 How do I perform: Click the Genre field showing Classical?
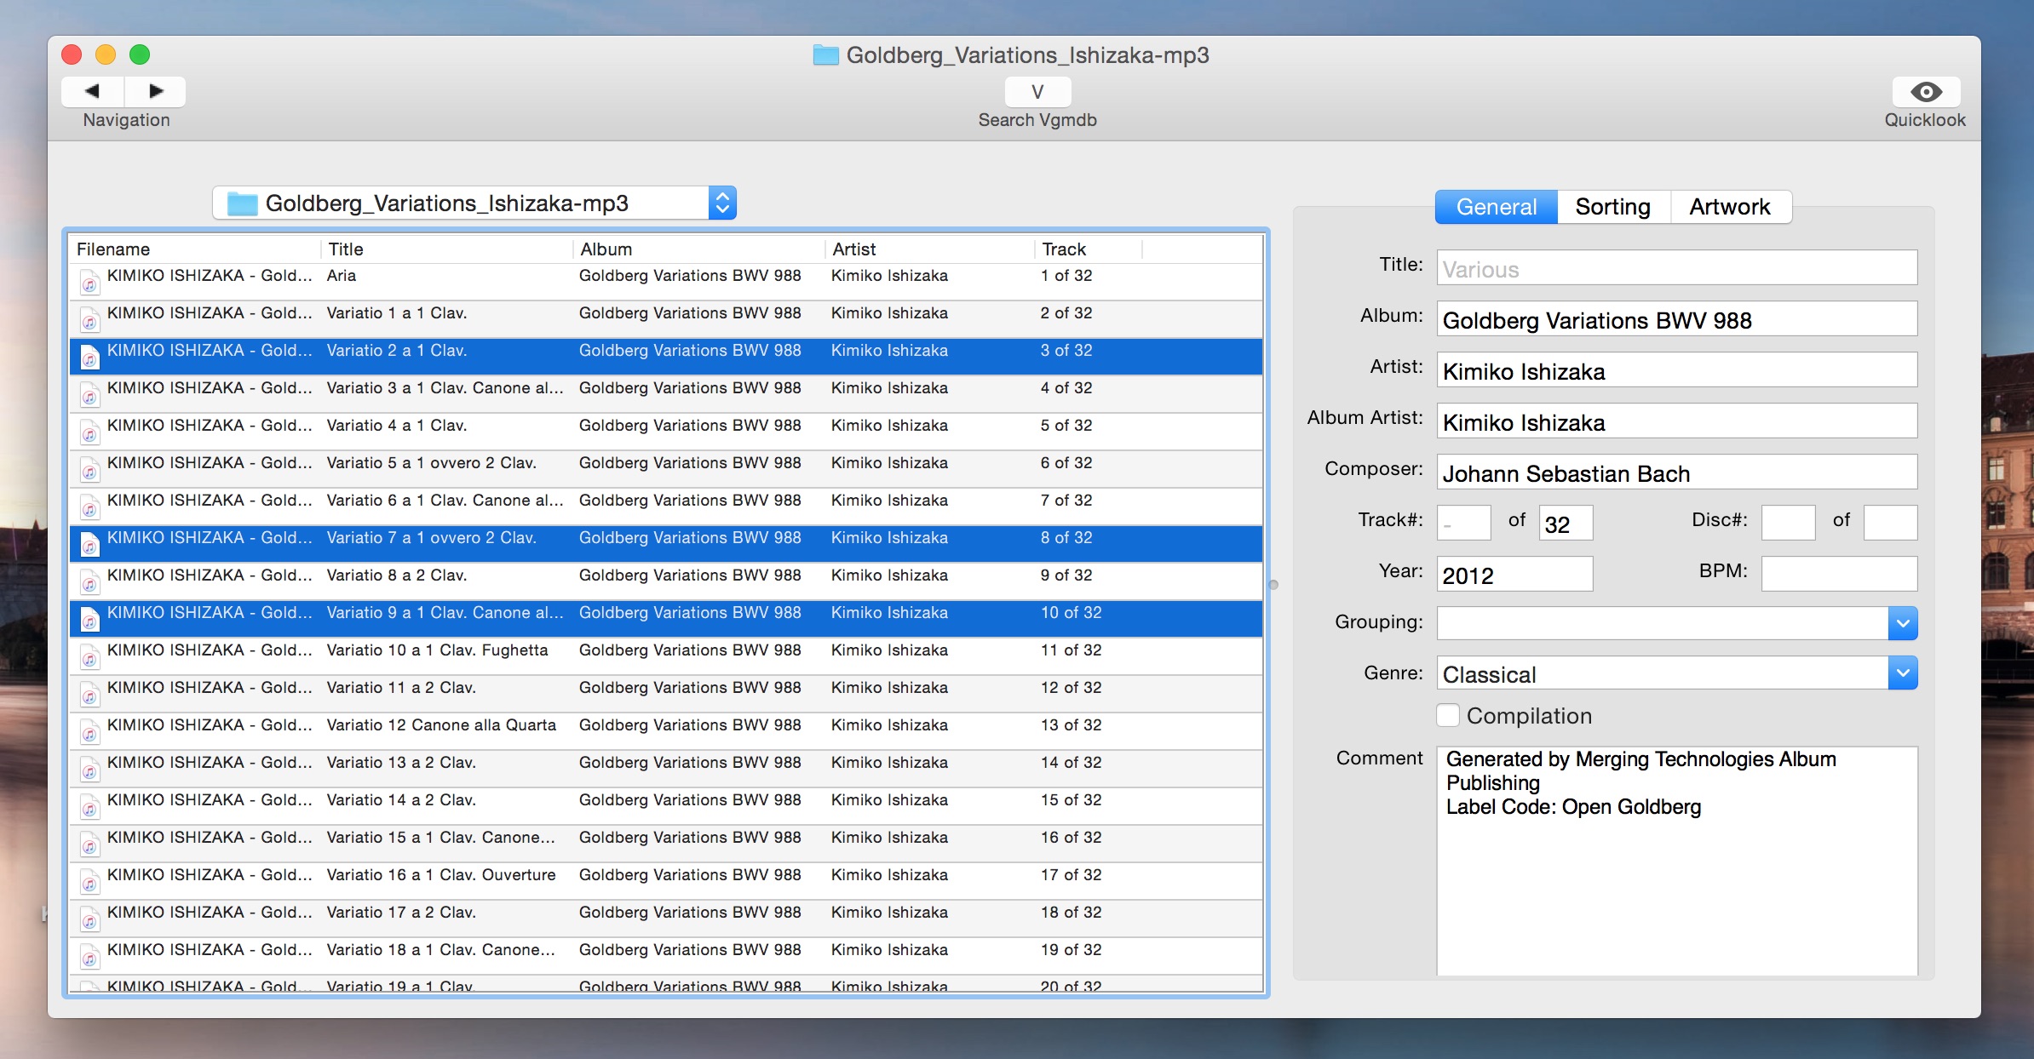point(1662,673)
